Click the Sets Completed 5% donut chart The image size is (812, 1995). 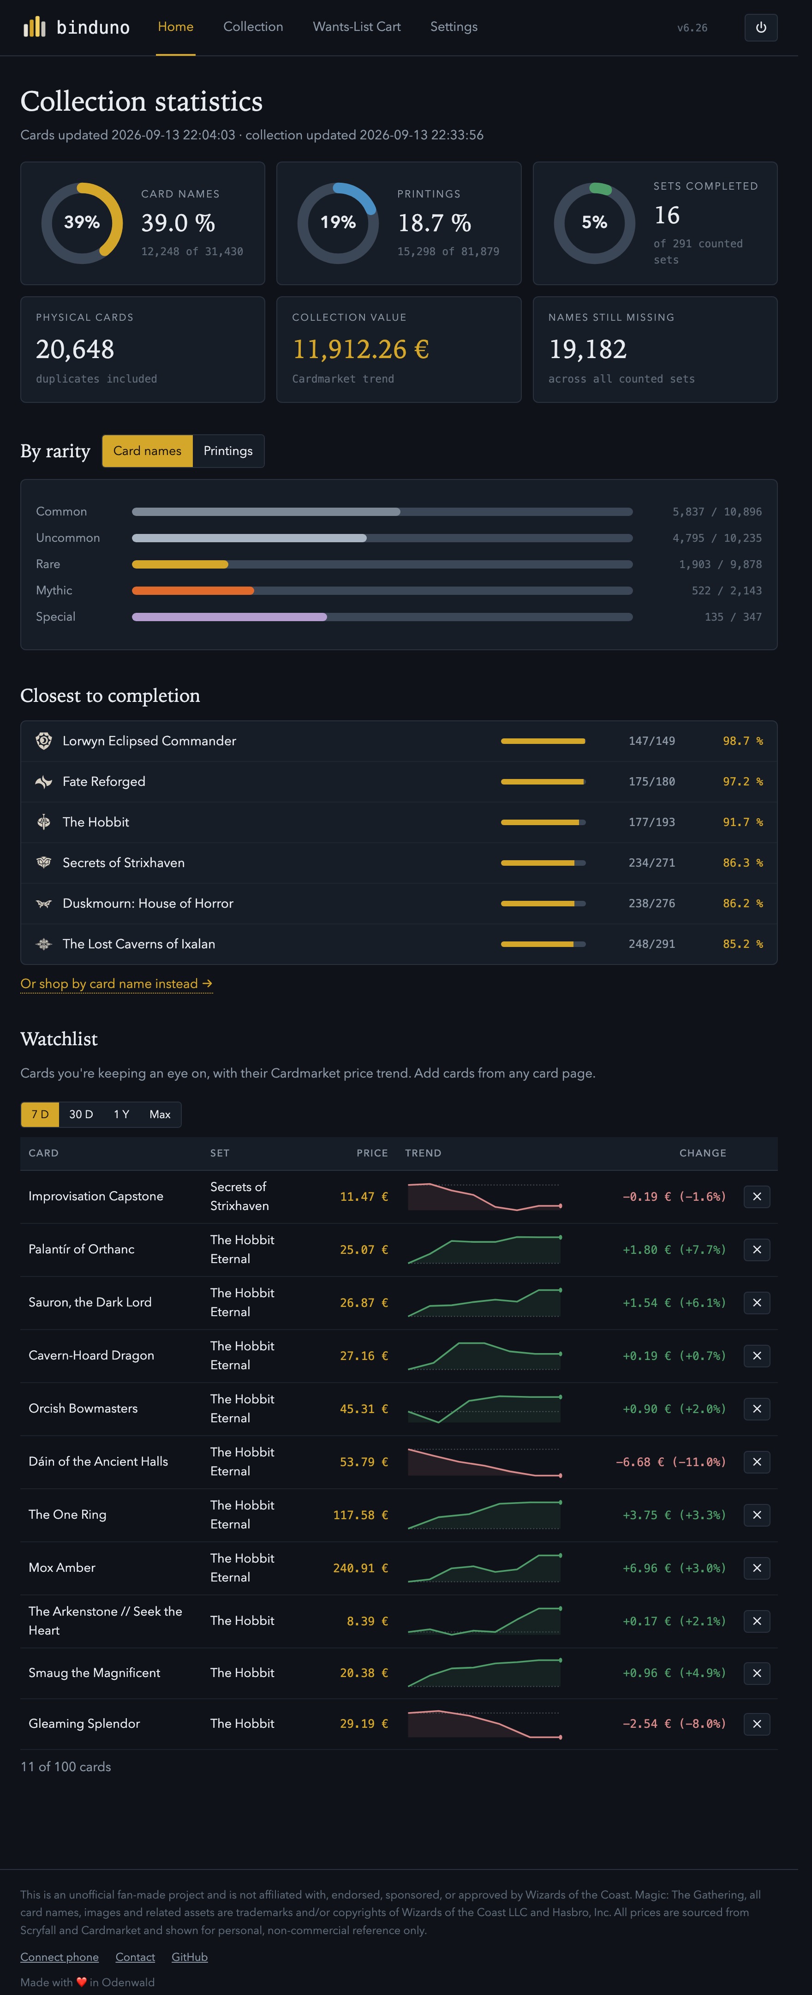coord(595,223)
